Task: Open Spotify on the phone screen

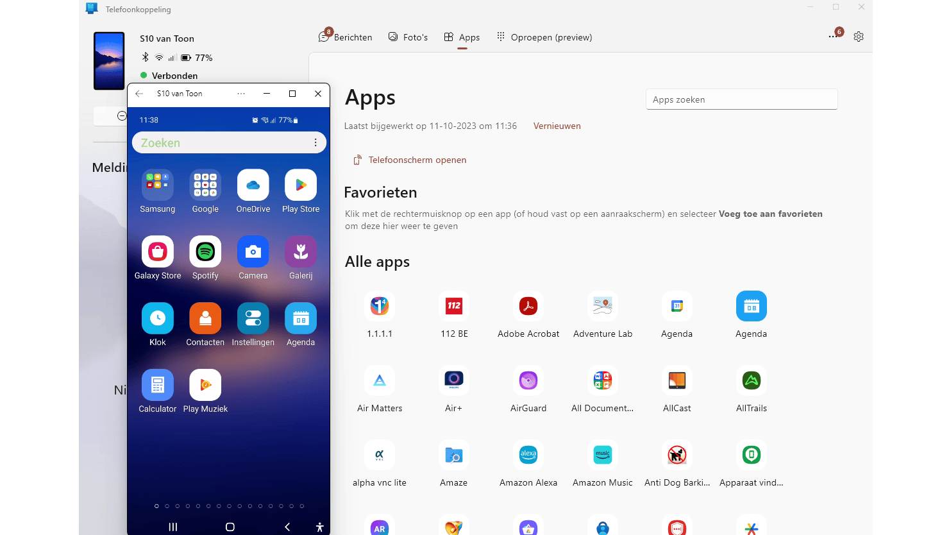Action: (205, 252)
